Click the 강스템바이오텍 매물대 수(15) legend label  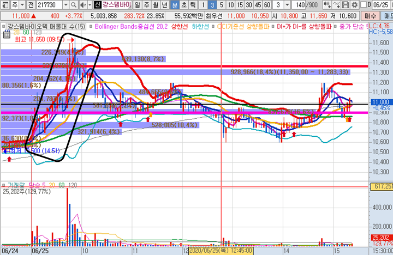tap(46, 27)
